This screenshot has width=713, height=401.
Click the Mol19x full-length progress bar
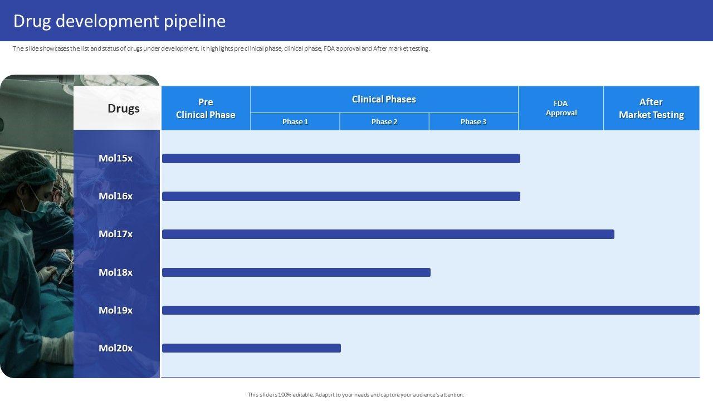[431, 310]
